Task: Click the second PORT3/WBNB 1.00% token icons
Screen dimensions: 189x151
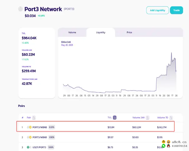Action: click(29, 137)
